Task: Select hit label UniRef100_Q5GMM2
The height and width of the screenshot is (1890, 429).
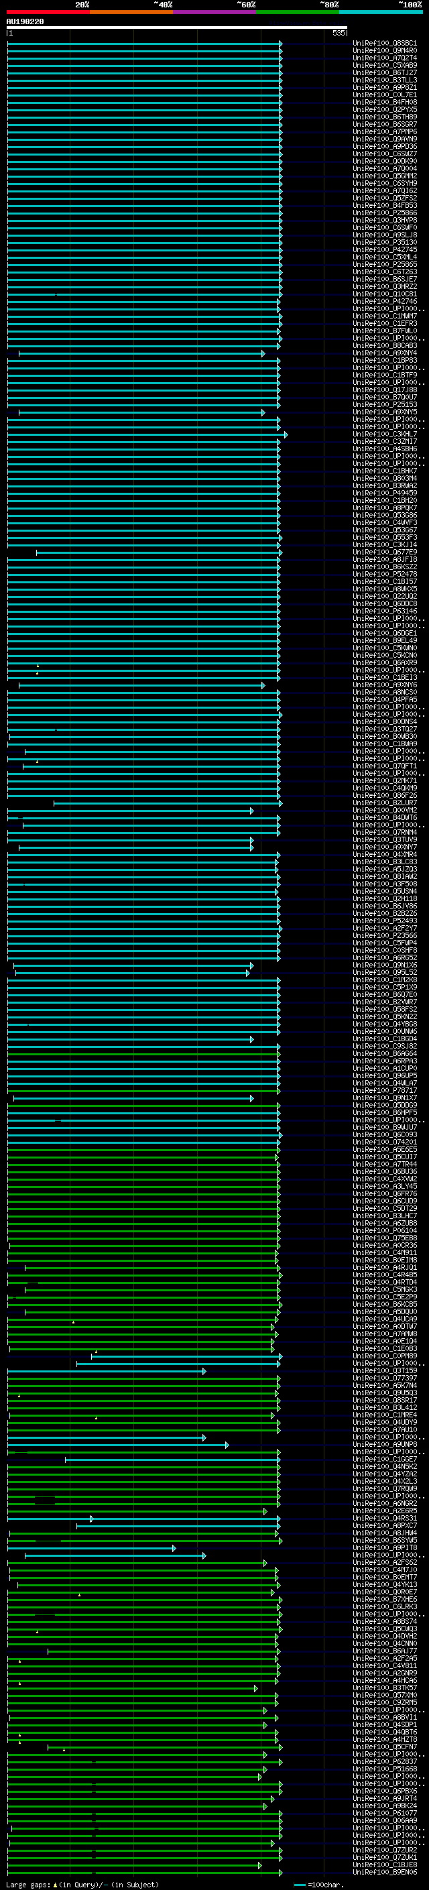Action: click(385, 176)
